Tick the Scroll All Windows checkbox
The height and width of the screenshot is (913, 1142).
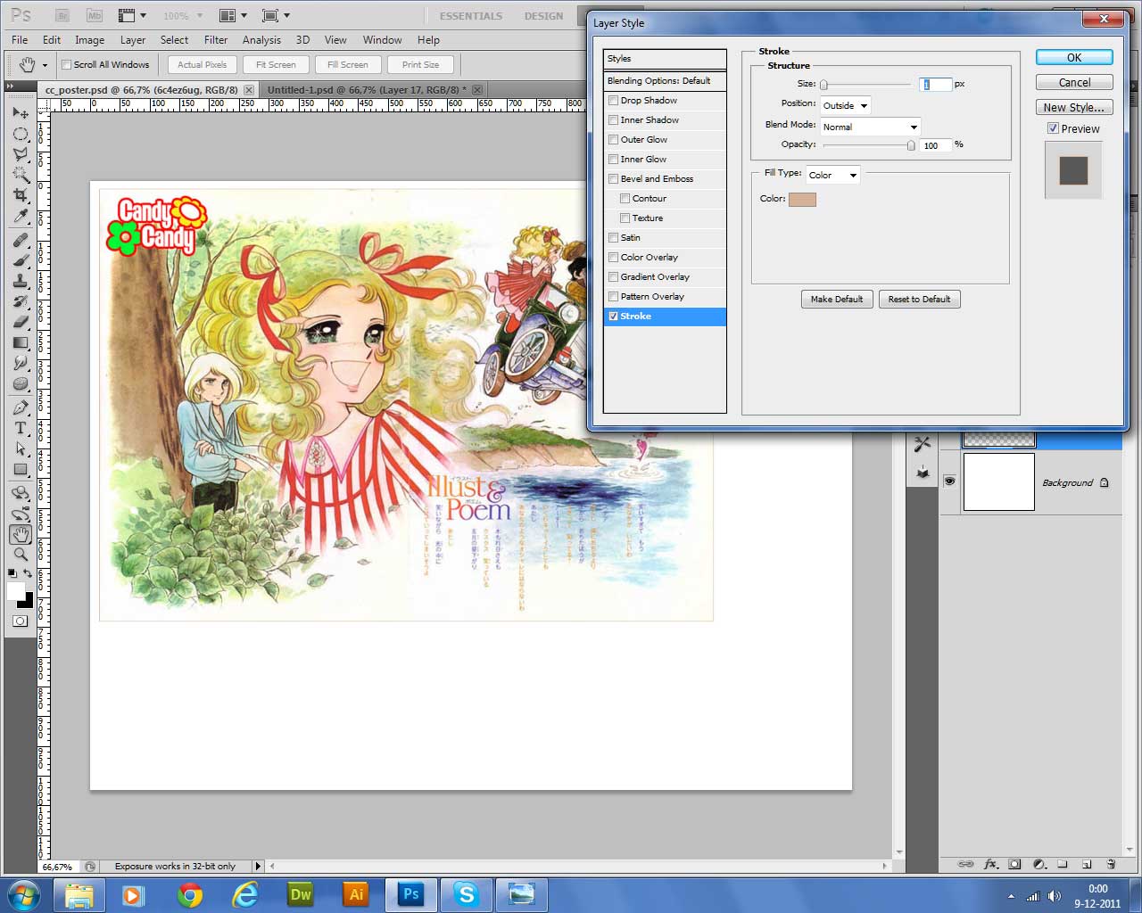click(66, 64)
